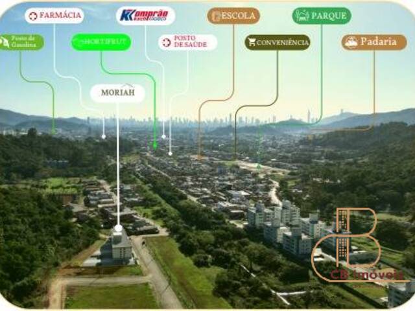Click the fuel pump icon in Posto de Gasolina

(x=5, y=42)
